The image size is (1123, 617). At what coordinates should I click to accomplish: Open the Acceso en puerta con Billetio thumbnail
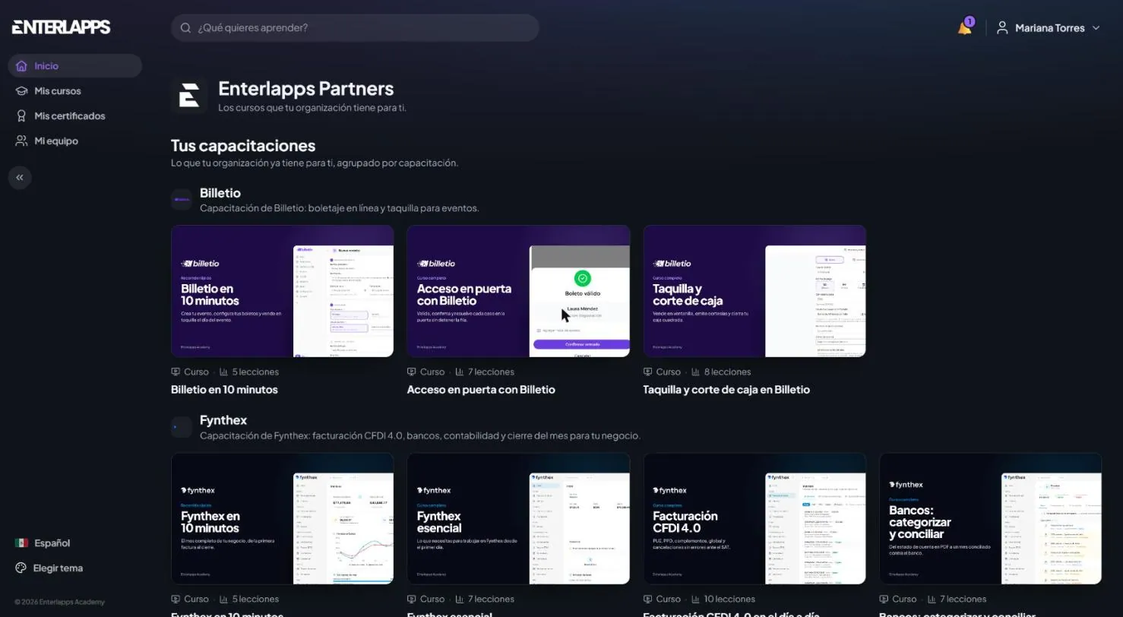coord(518,291)
